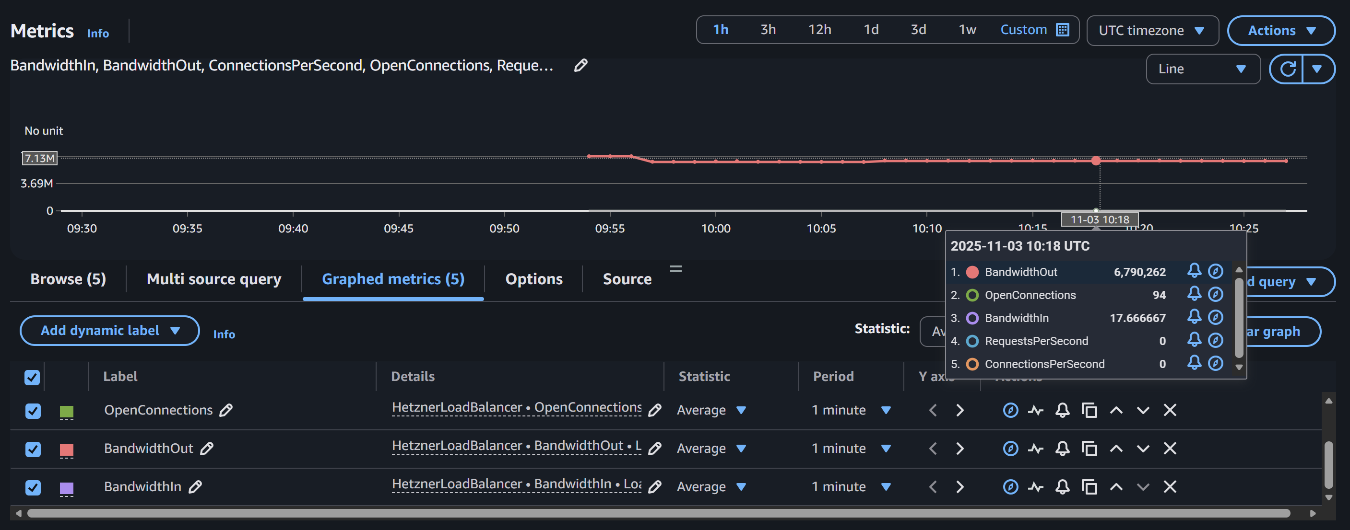Viewport: 1350px width, 530px height.
Task: Apply anomaly detection to OpenConnections row
Action: [1036, 410]
